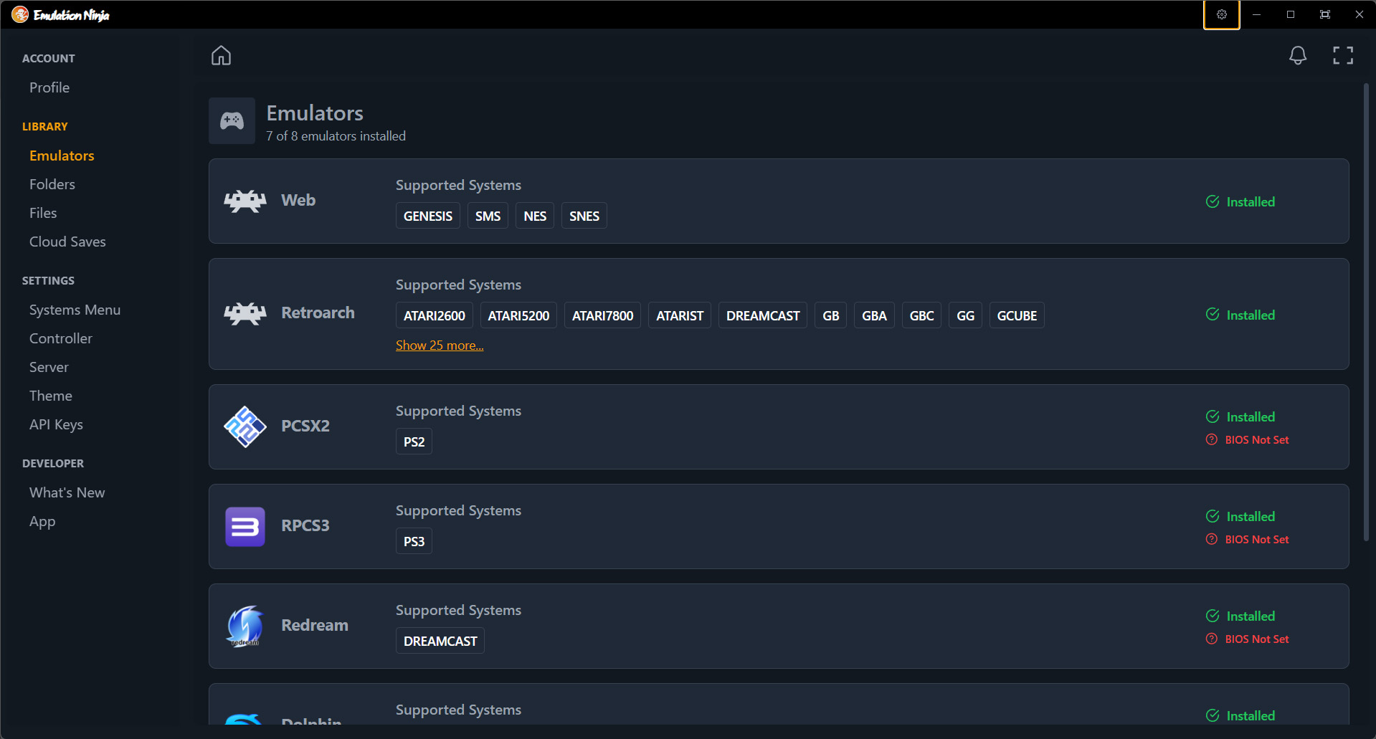
Task: Enter fullscreen using the expand icon
Action: tap(1342, 55)
